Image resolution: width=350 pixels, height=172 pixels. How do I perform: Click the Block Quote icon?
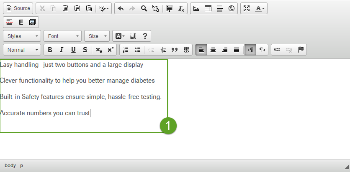175,50
